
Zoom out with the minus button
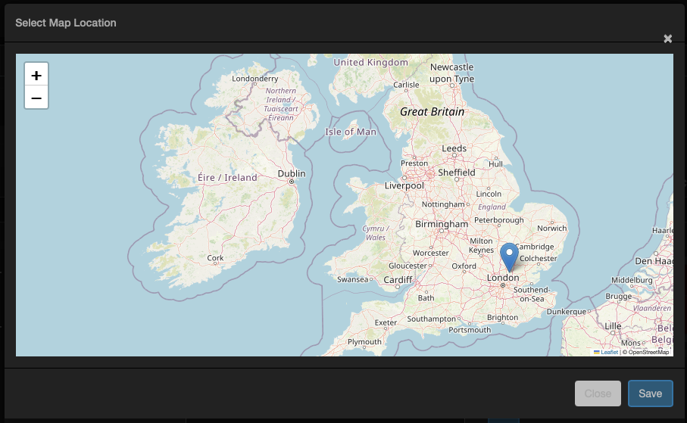[36, 97]
